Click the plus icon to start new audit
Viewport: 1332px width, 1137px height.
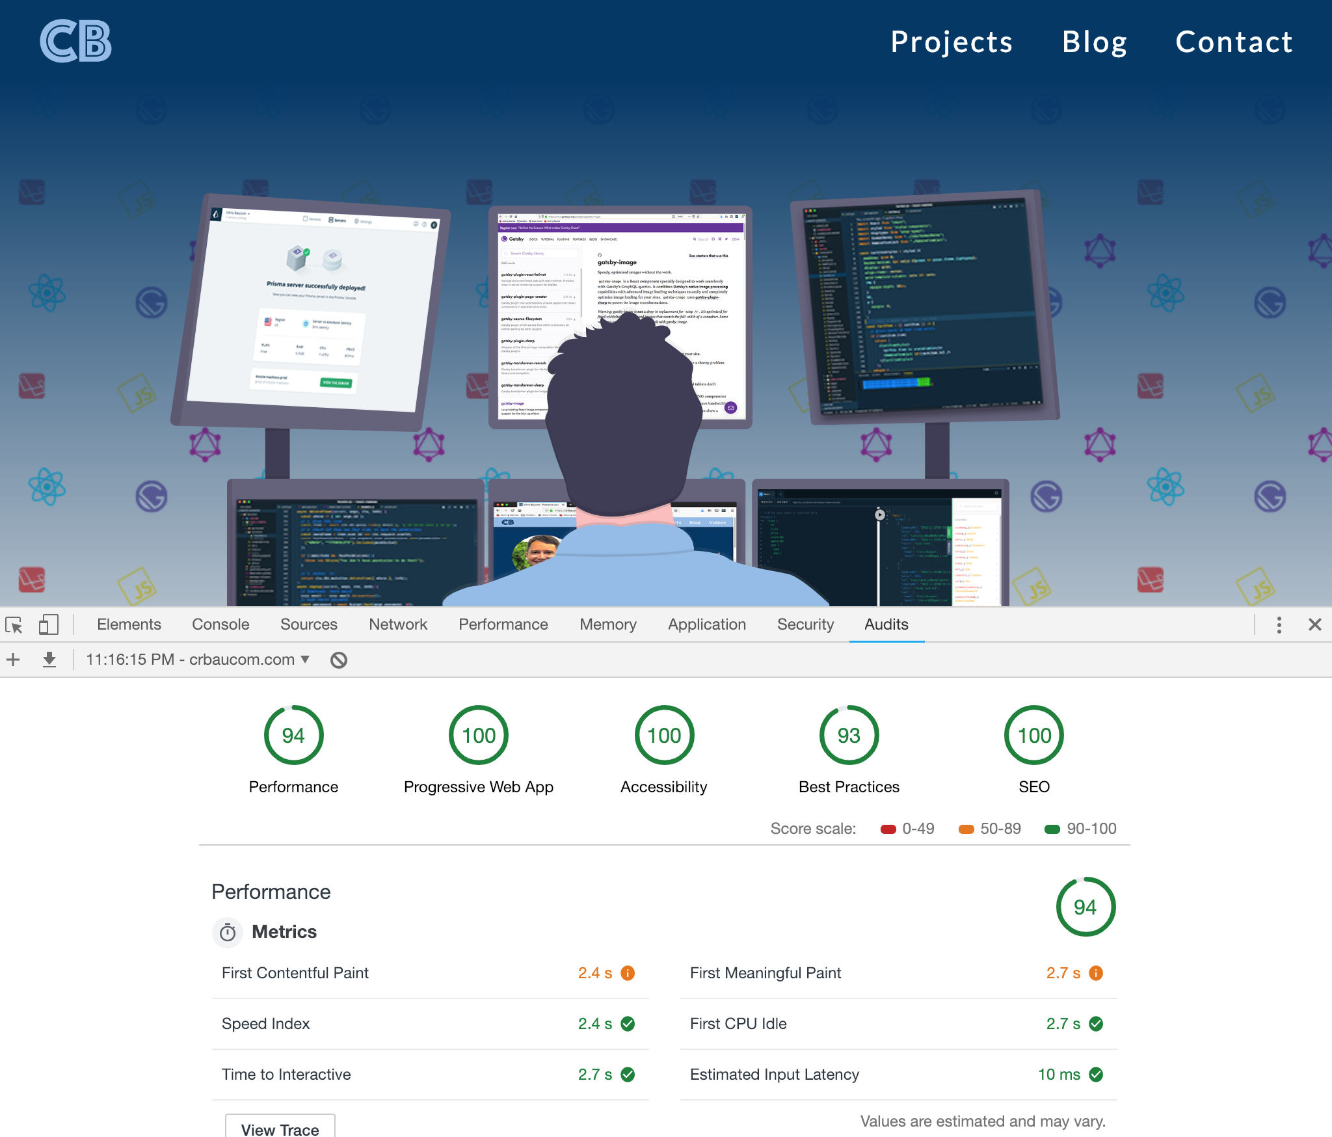[x=13, y=659]
